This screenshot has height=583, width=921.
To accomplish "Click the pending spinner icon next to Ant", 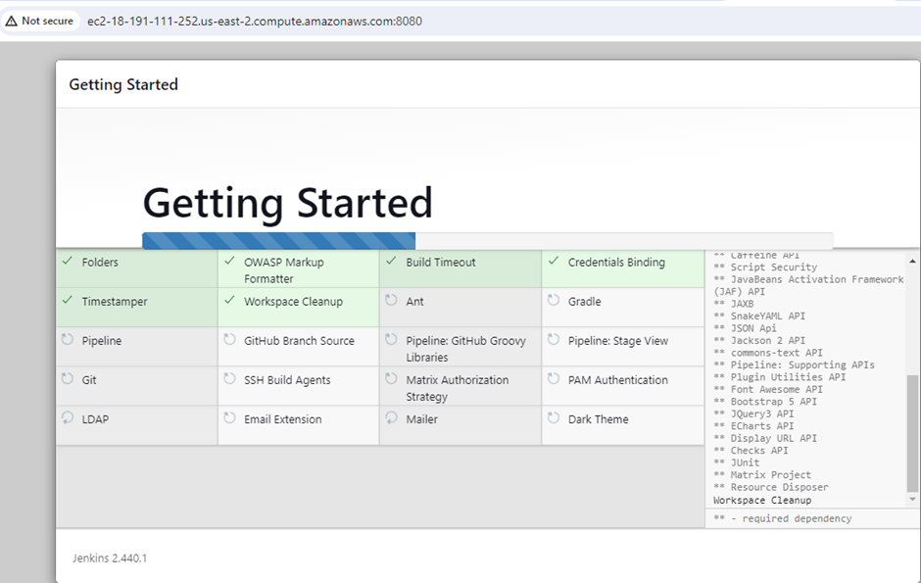I will [x=391, y=300].
